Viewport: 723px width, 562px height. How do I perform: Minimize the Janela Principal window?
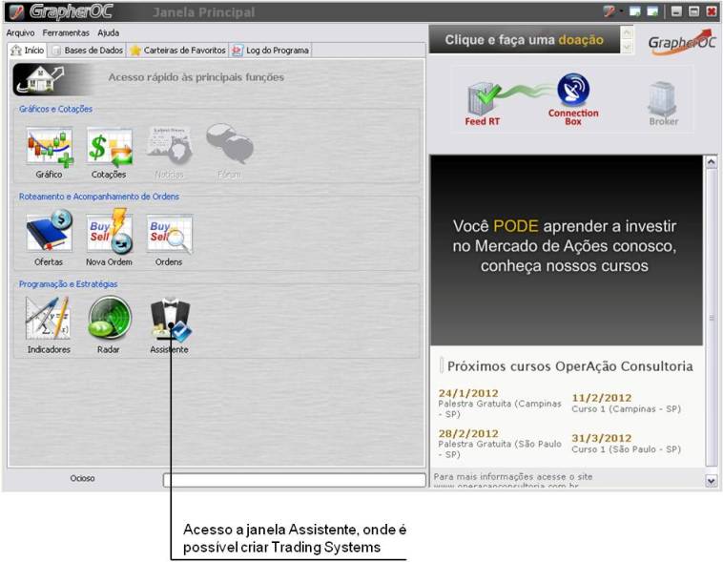click(x=676, y=12)
